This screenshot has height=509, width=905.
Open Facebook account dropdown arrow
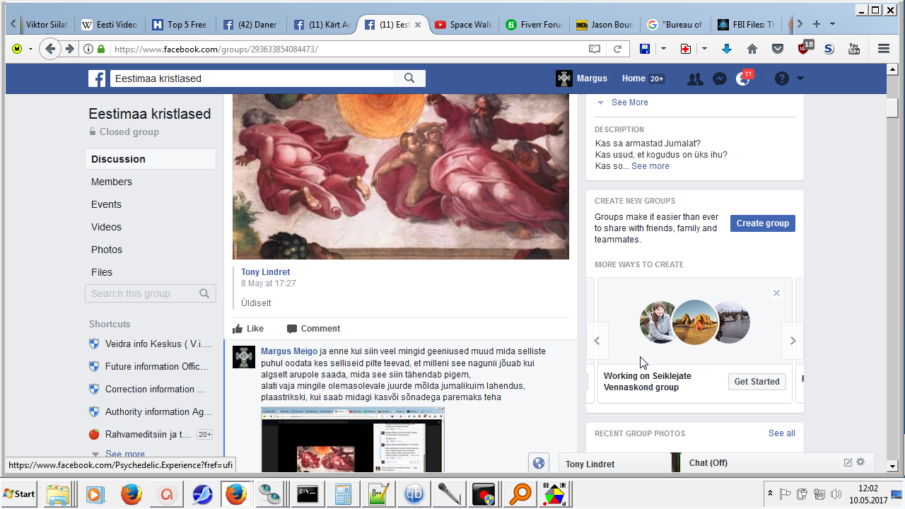(x=800, y=79)
